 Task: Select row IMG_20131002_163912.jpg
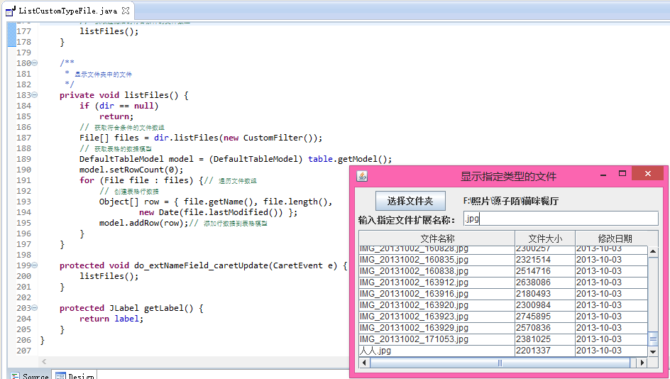(503, 282)
